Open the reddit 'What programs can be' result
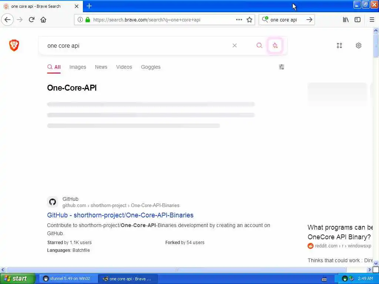 click(340, 232)
